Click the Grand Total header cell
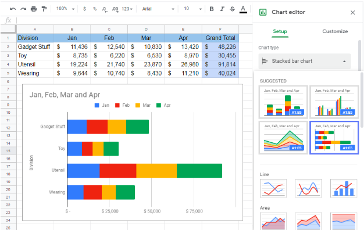Viewport: 364px width, 230px height. (x=220, y=38)
